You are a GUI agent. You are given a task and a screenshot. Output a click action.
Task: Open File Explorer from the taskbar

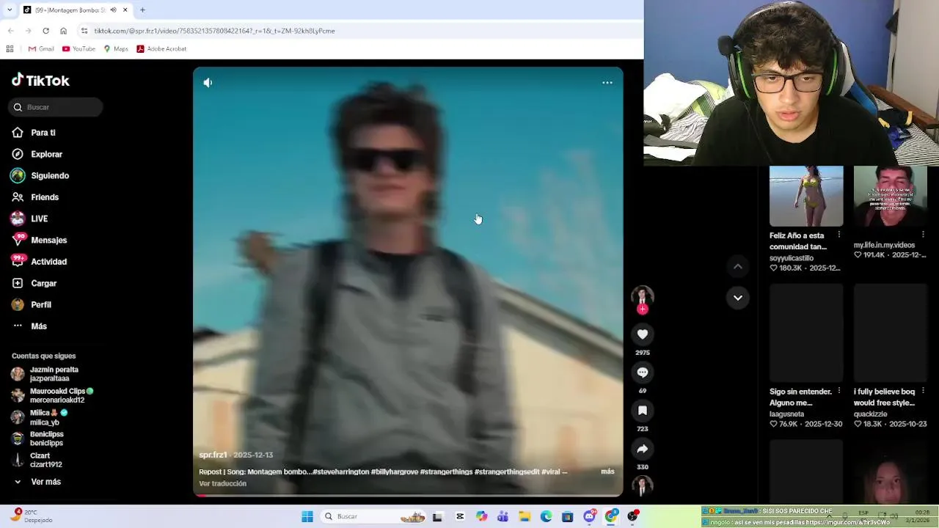pos(525,517)
